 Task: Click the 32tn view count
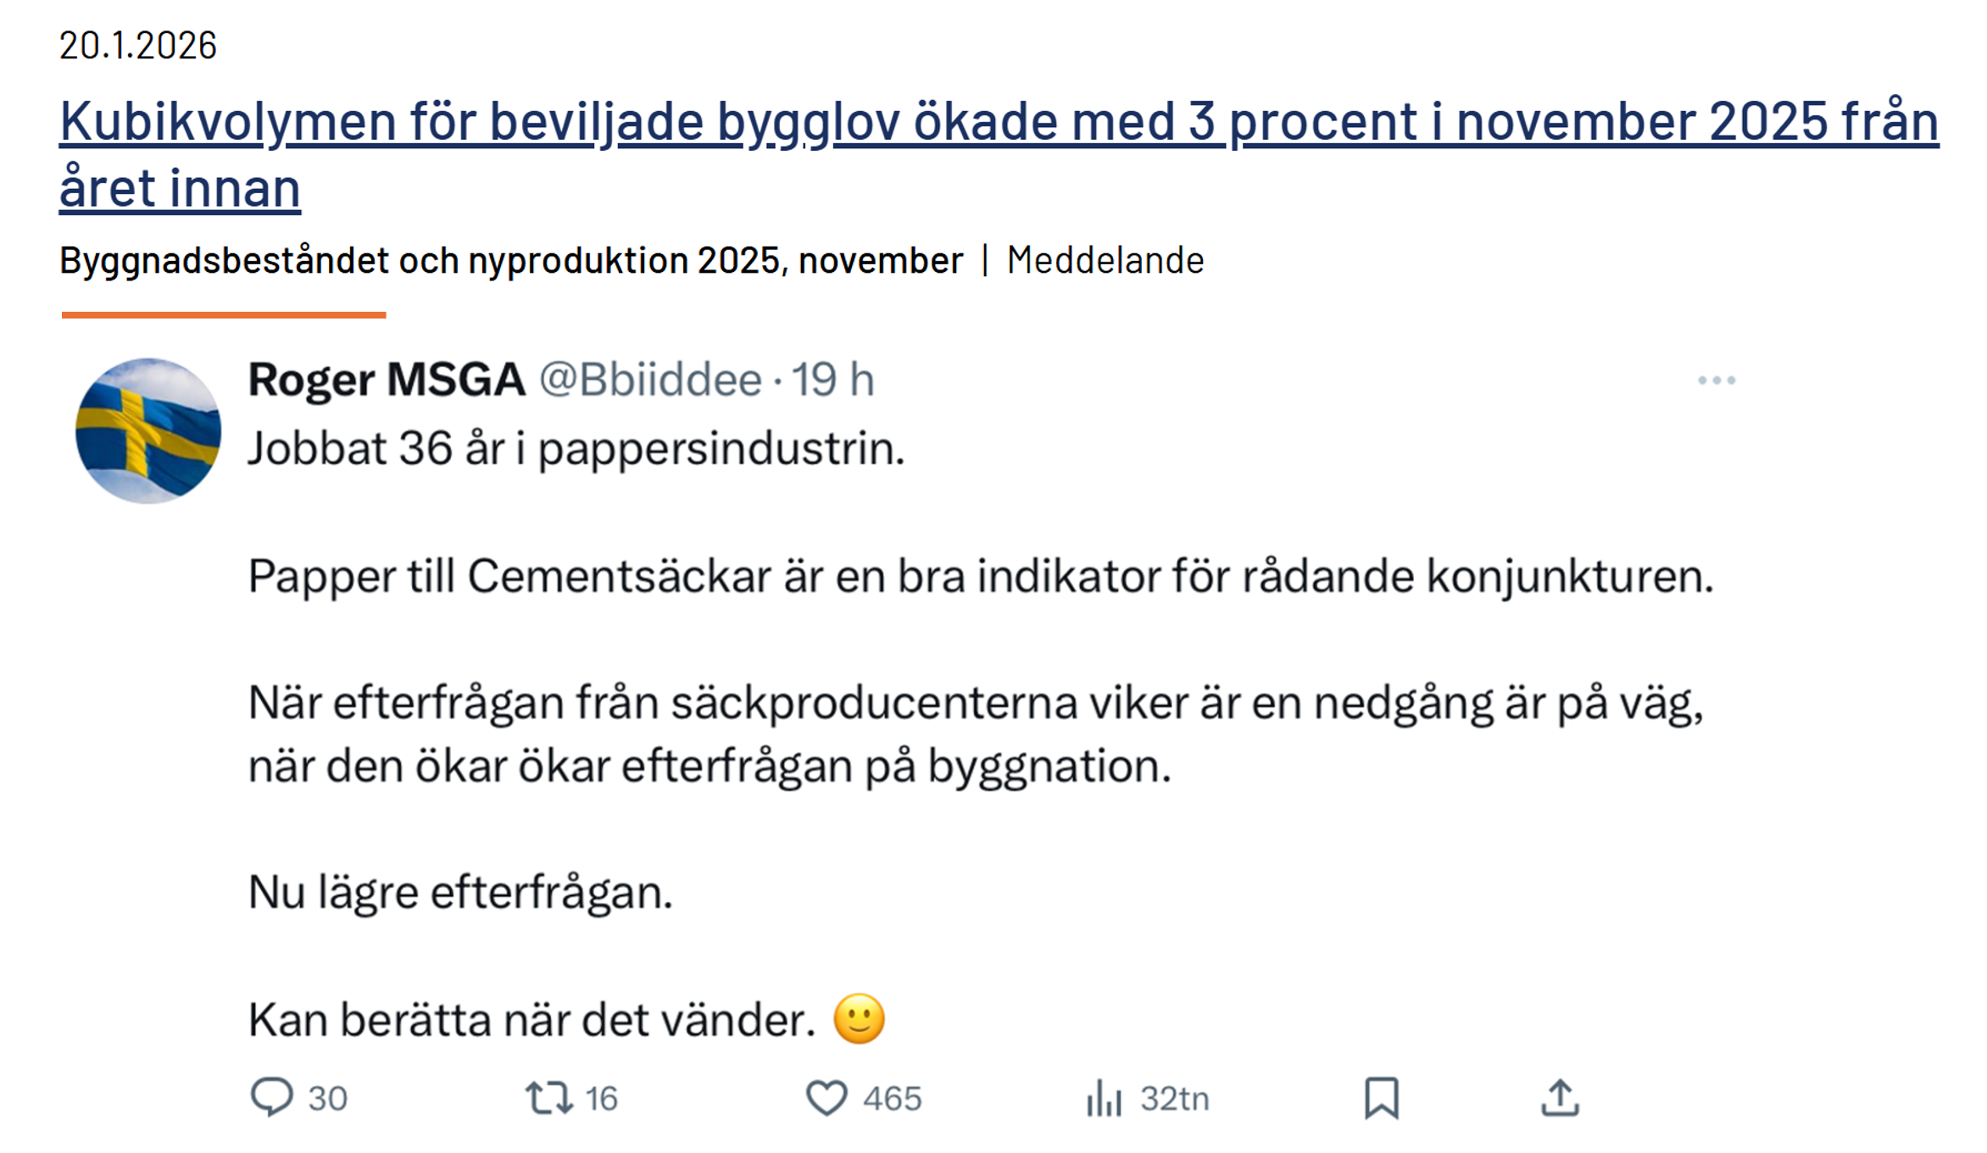click(1174, 1099)
